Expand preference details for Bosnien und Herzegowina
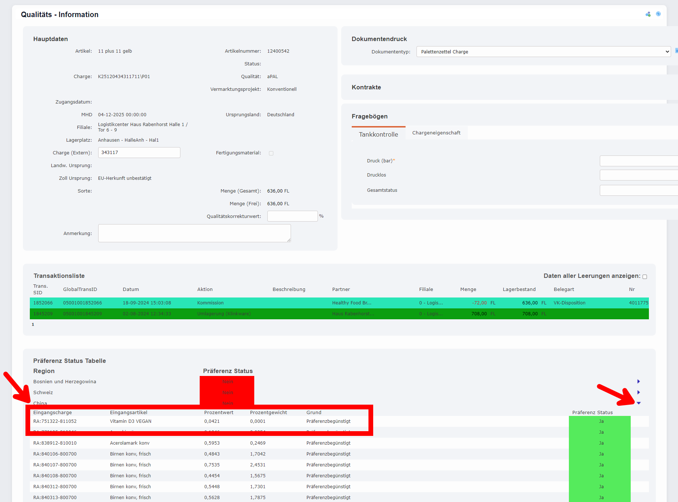The image size is (678, 502). pyautogui.click(x=638, y=381)
